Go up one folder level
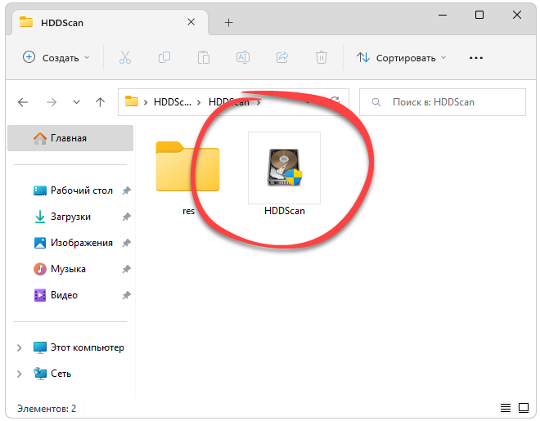The width and height of the screenshot is (540, 421). coord(100,102)
